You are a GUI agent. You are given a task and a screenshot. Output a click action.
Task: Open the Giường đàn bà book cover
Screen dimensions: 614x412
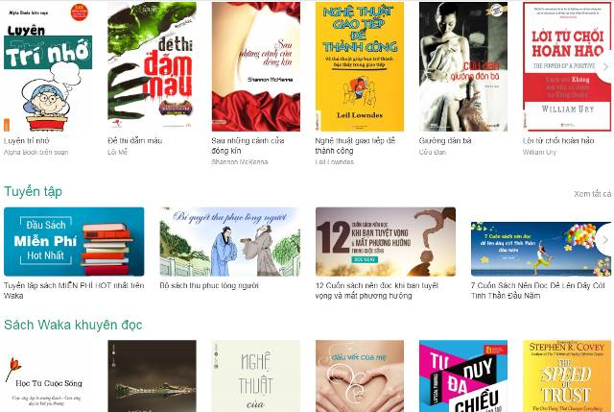(463, 66)
